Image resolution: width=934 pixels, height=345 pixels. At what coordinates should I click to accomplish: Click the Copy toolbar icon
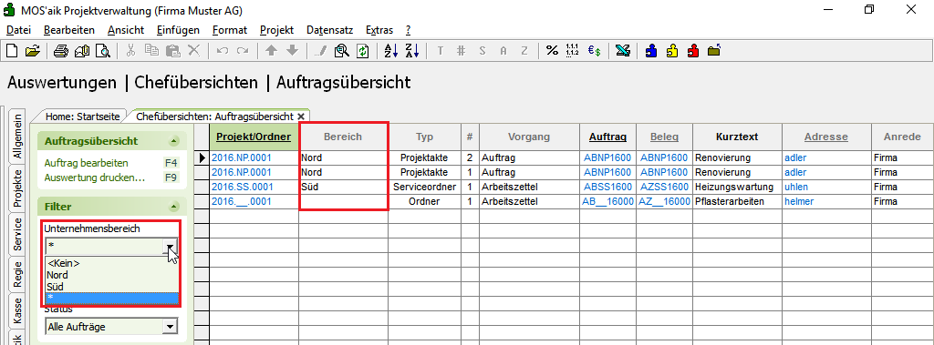tap(151, 51)
